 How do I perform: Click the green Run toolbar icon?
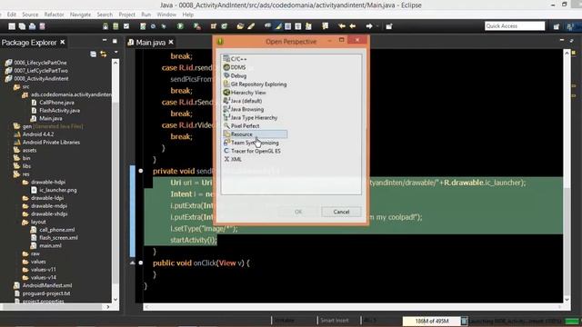click(x=180, y=26)
